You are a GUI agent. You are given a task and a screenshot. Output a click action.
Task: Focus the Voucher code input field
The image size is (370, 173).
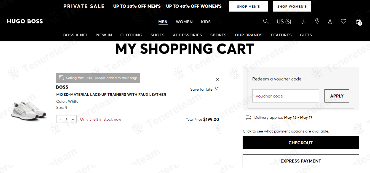(285, 96)
